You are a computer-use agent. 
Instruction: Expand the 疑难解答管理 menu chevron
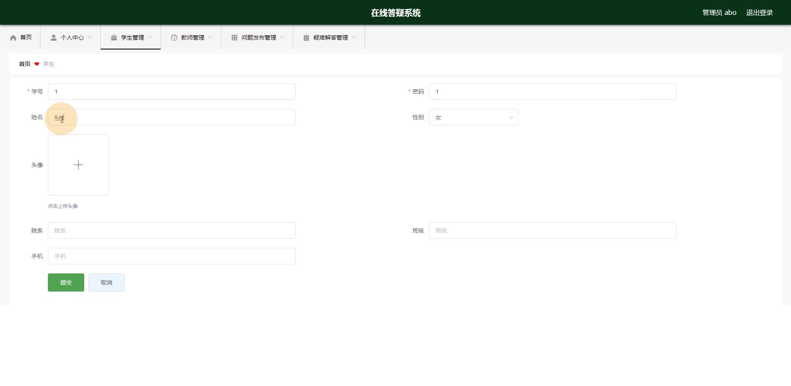pos(354,37)
